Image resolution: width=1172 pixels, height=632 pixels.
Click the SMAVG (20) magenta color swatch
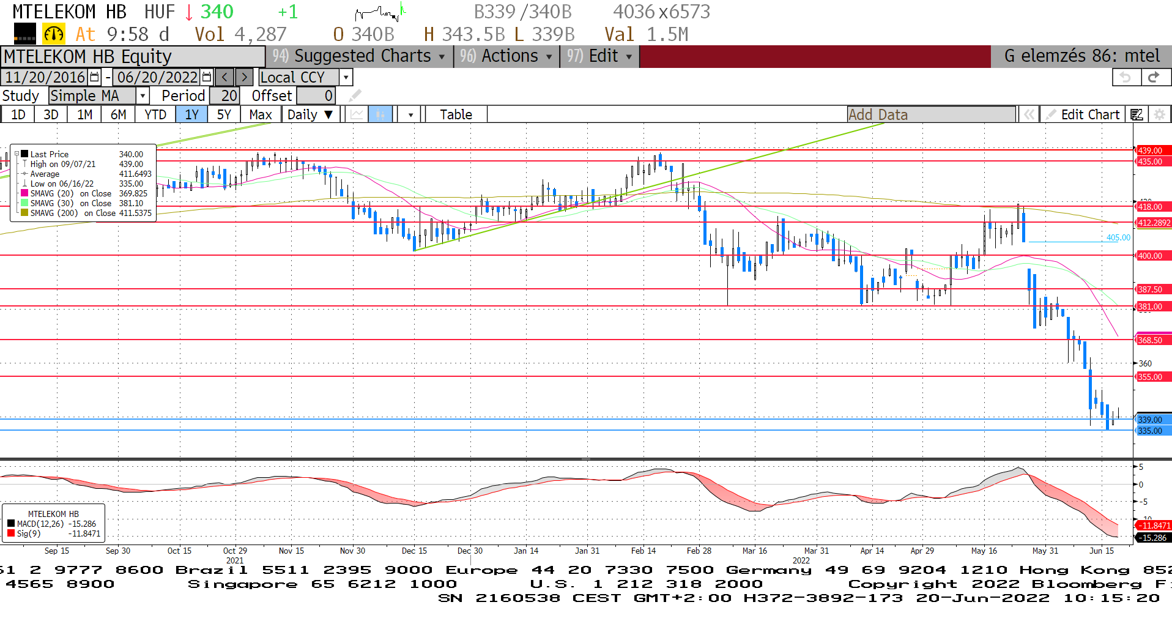point(24,193)
